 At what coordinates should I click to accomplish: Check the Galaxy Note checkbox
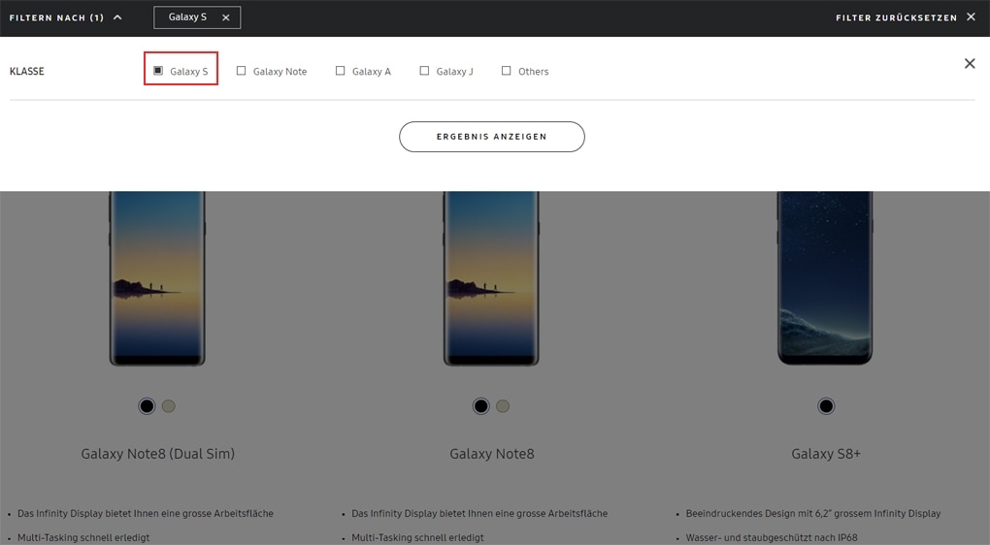pyautogui.click(x=241, y=71)
